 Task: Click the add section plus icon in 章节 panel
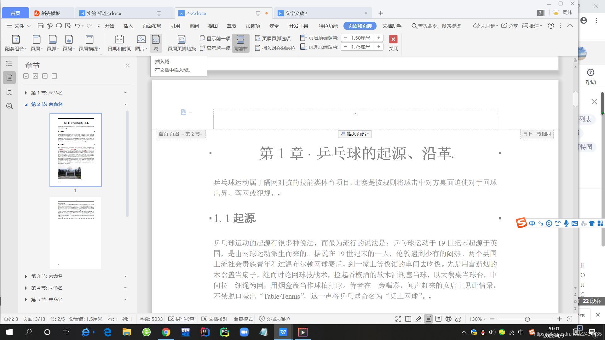[45, 76]
